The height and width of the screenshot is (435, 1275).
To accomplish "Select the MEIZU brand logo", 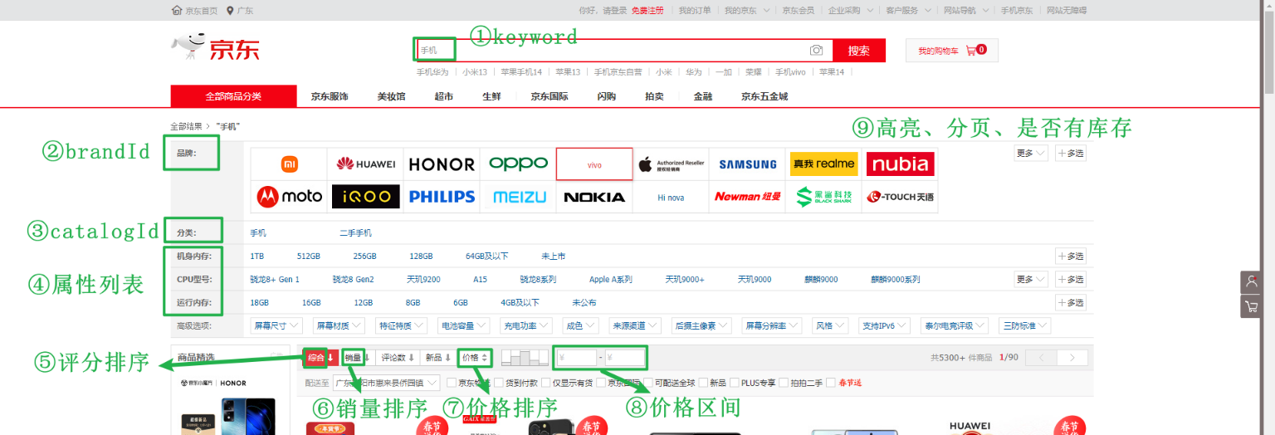I will pyautogui.click(x=518, y=197).
